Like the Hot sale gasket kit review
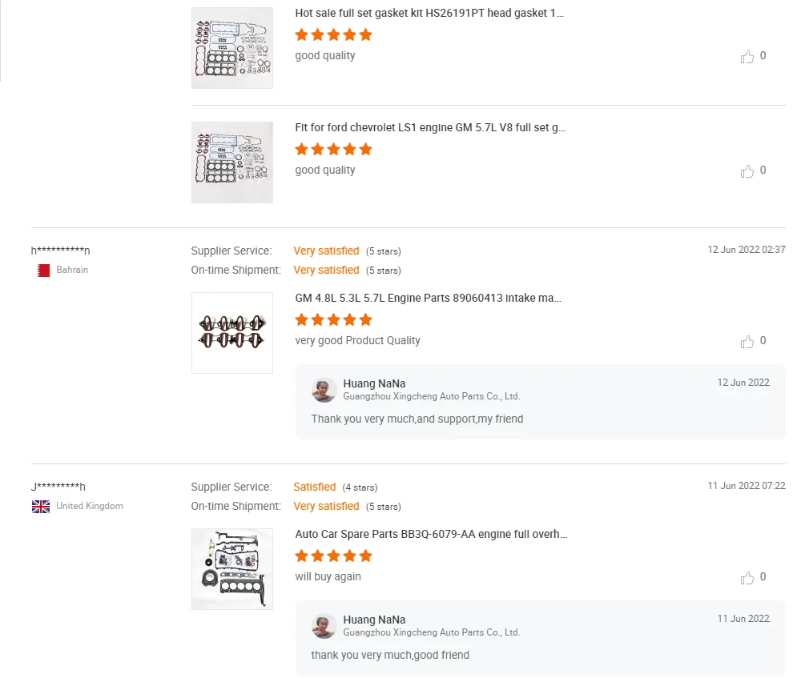The image size is (797, 686). click(747, 56)
